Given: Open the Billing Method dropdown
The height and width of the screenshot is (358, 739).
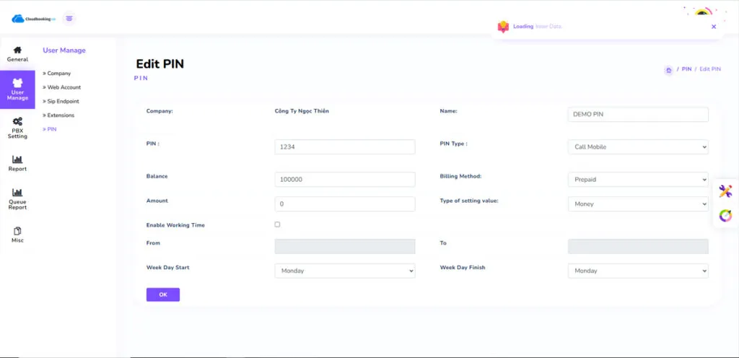Looking at the screenshot, I should pos(638,180).
